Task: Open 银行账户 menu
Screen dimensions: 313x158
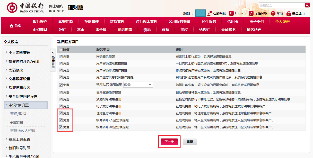Action: tap(40, 22)
